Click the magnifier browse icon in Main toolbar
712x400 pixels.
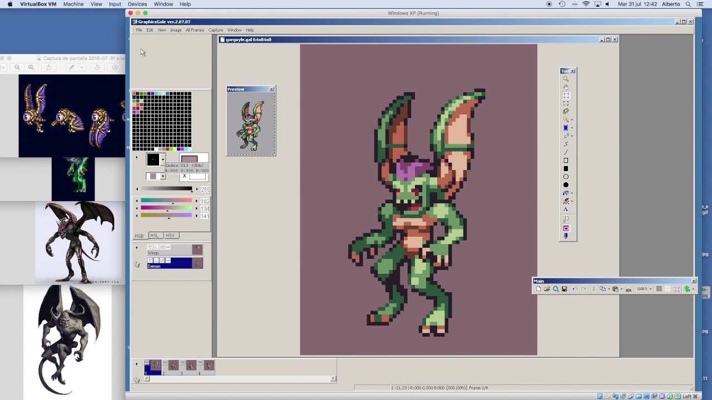(556, 289)
